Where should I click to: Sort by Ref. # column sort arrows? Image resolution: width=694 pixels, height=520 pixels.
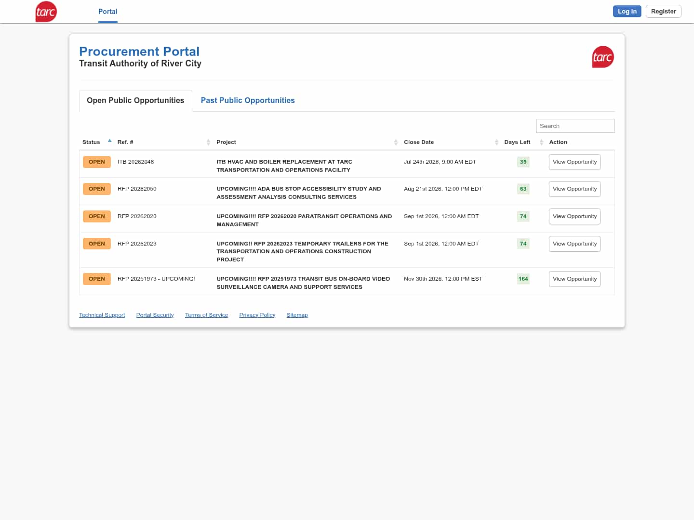(208, 142)
